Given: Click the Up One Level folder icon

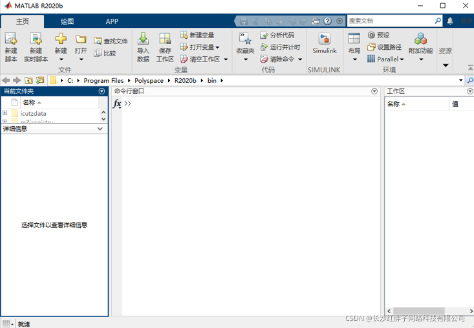Looking at the screenshot, I should [x=28, y=80].
